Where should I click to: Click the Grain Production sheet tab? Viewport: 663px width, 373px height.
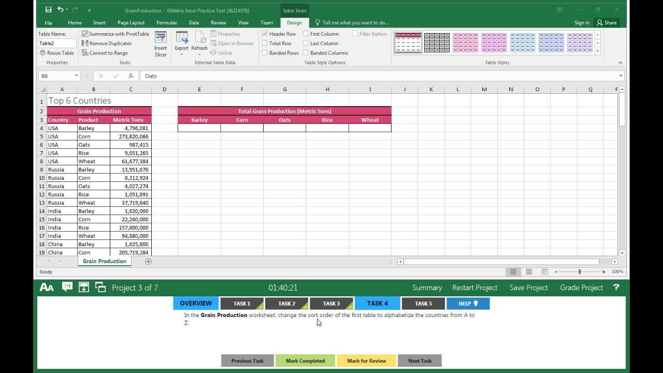(105, 262)
